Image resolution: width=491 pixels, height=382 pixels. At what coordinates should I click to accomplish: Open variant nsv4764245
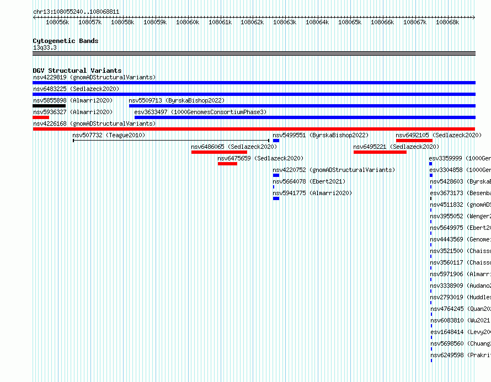tap(461, 309)
